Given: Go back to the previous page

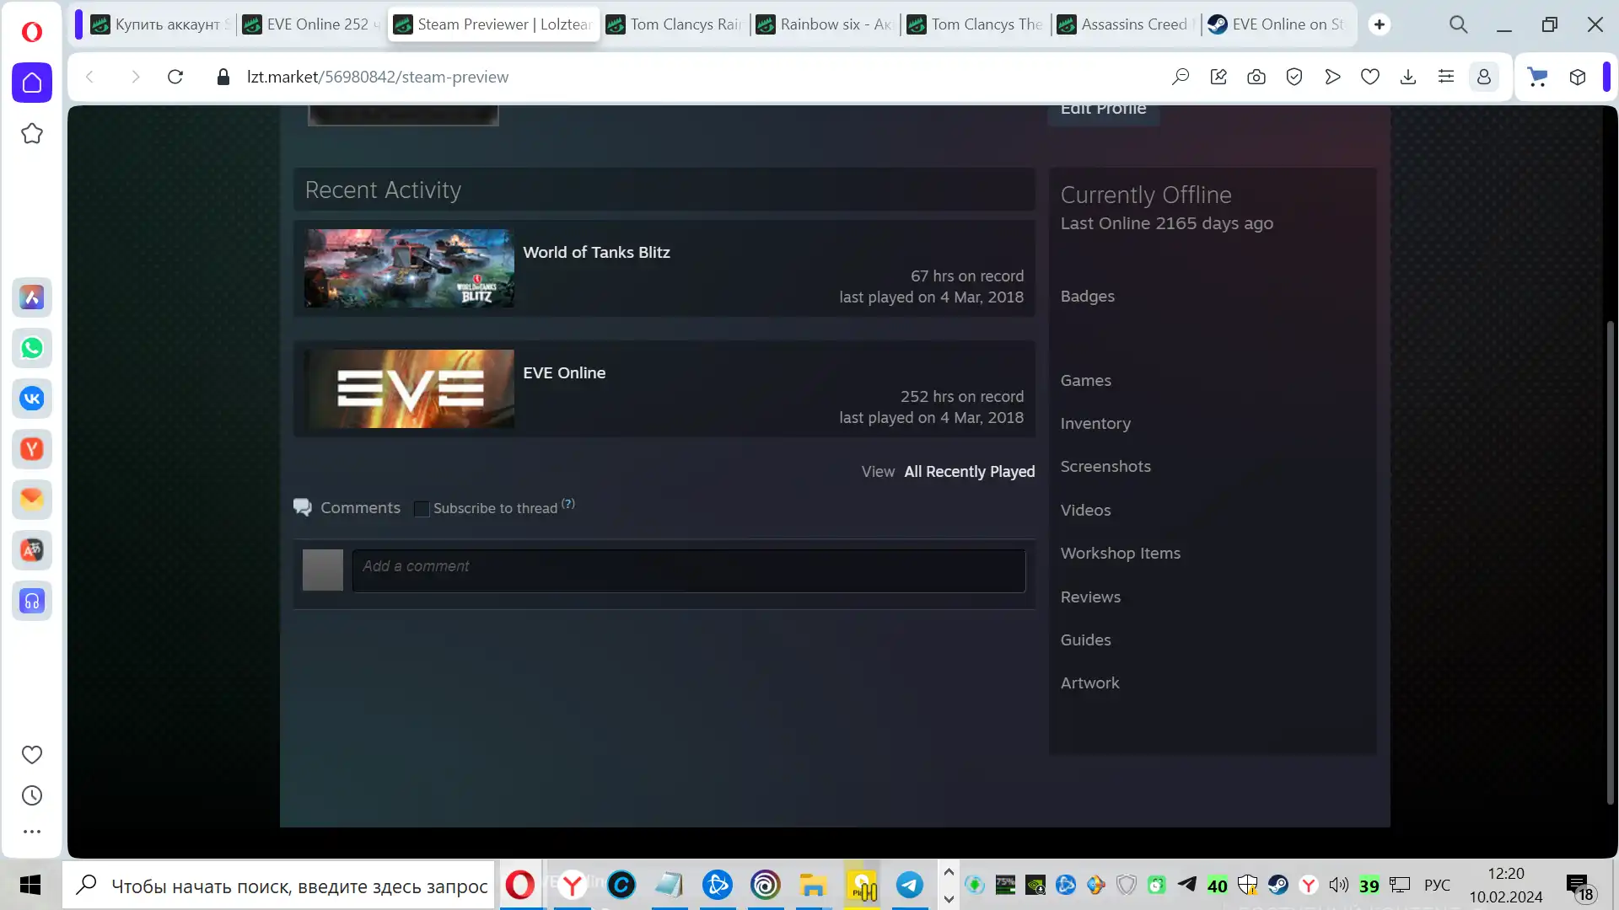Looking at the screenshot, I should [x=89, y=77].
